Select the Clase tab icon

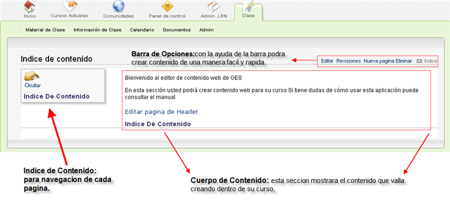[248, 6]
